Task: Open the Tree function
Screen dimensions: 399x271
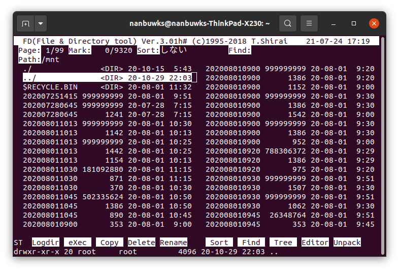Action: (283, 242)
